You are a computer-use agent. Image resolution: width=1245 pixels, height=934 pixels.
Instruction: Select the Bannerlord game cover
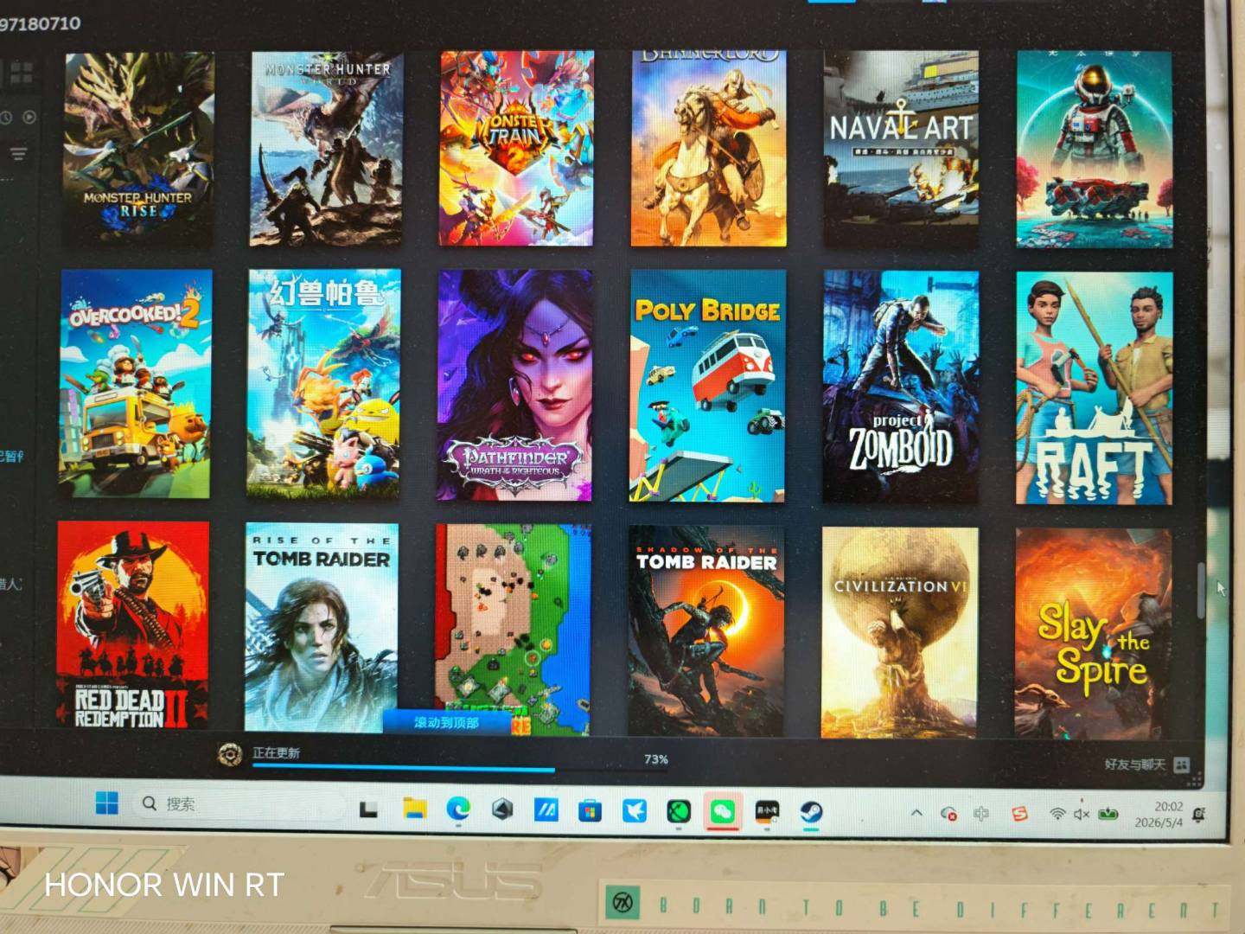point(708,148)
